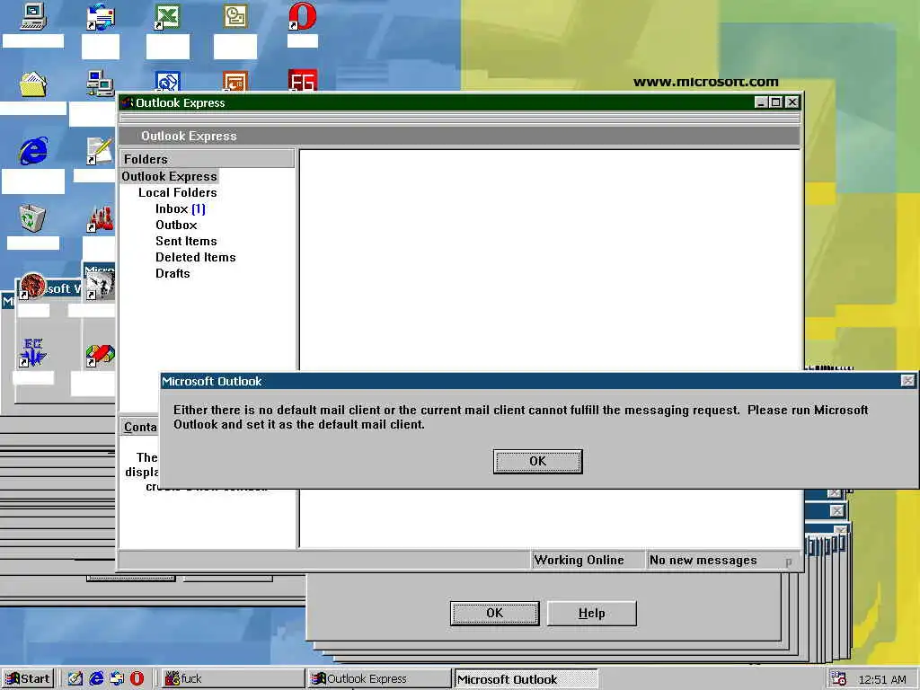Image resolution: width=920 pixels, height=690 pixels.
Task: Select the notepad-with-pencil desktop shortcut
Action: pos(100,151)
